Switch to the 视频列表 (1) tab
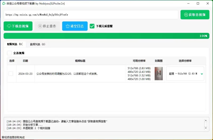The width and height of the screenshot is (213, 140). tap(15, 44)
